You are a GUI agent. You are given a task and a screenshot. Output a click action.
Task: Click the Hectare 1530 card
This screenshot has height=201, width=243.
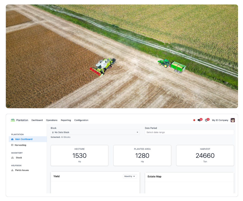click(x=79, y=156)
